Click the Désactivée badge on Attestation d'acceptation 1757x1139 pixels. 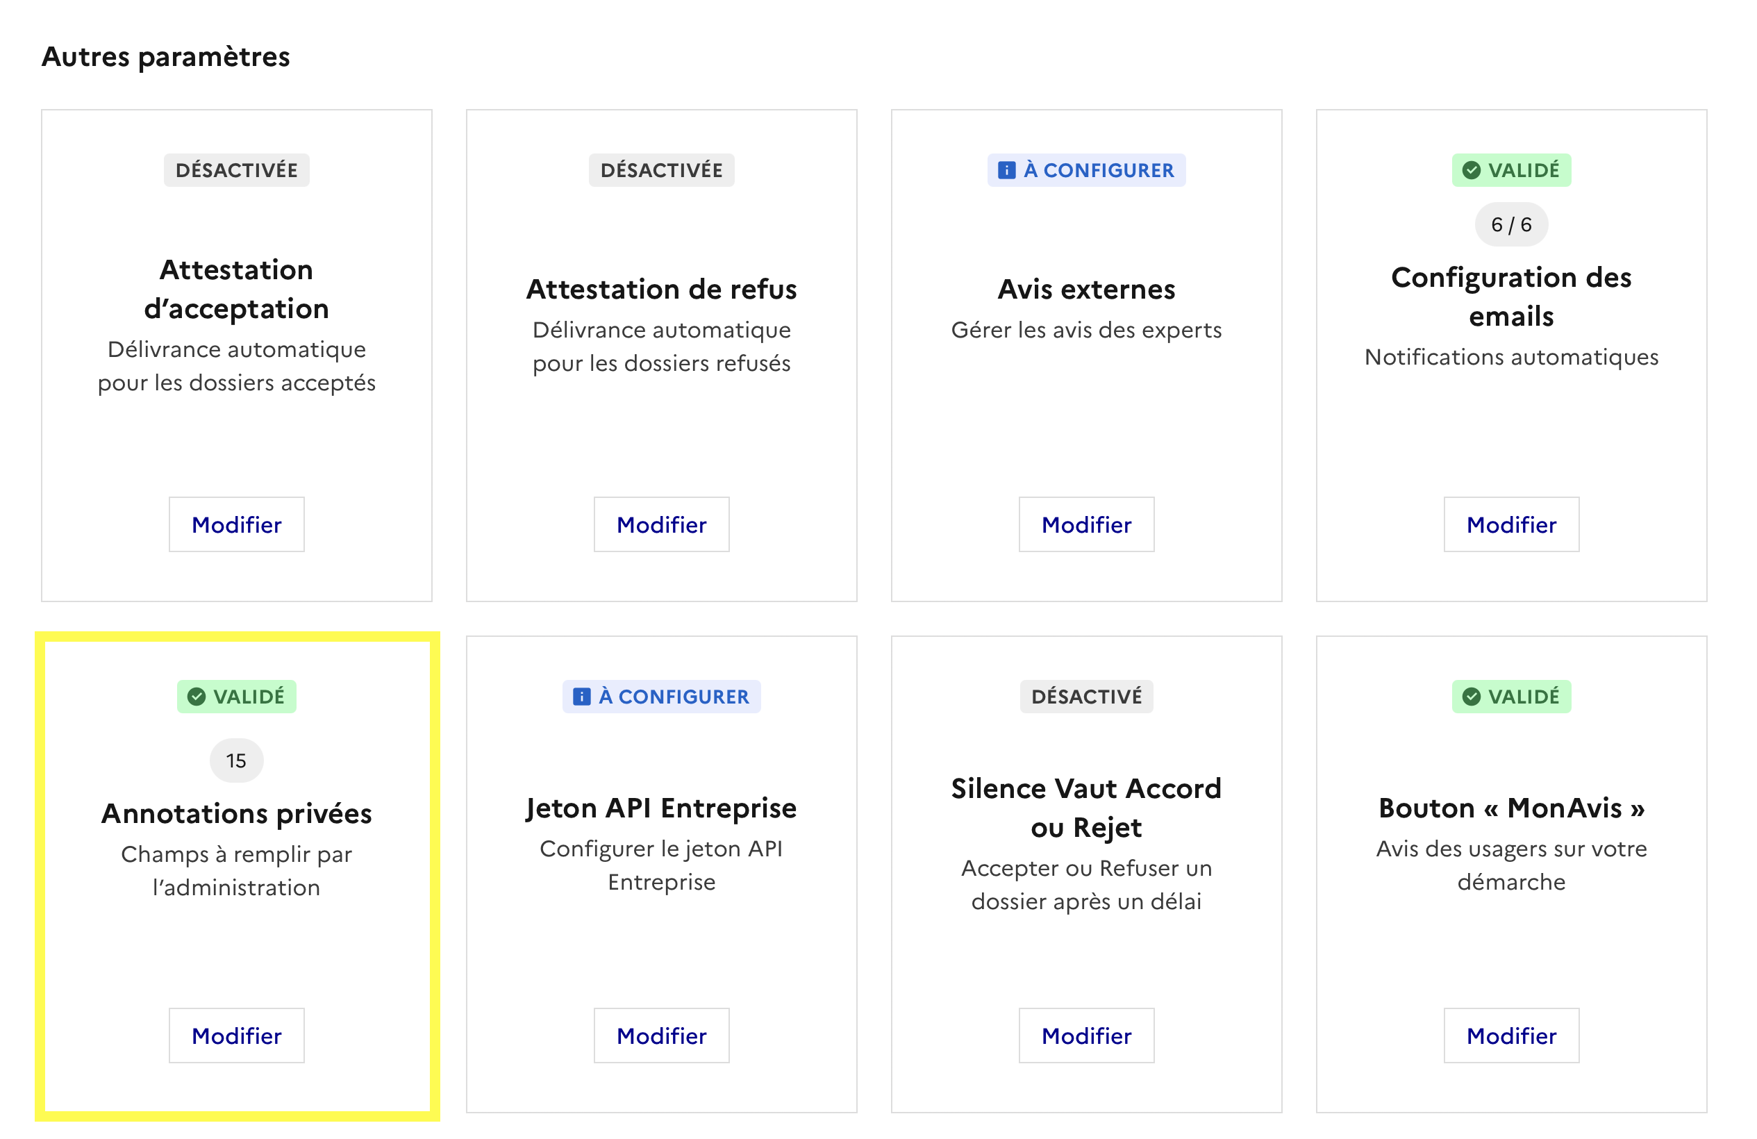point(236,171)
